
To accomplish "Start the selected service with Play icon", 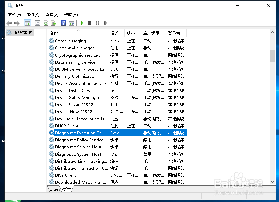I will (82, 23).
